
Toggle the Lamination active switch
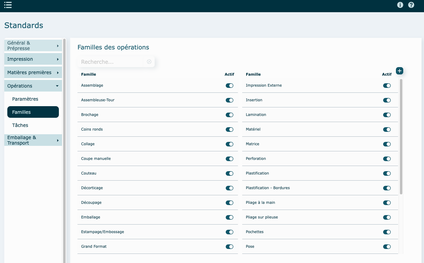387,115
